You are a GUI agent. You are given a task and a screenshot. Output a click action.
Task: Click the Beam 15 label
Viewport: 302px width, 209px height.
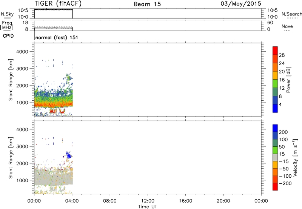click(147, 4)
